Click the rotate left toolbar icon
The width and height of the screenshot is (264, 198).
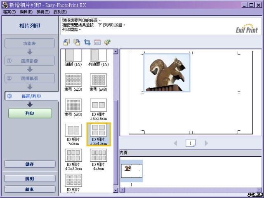[66, 42]
